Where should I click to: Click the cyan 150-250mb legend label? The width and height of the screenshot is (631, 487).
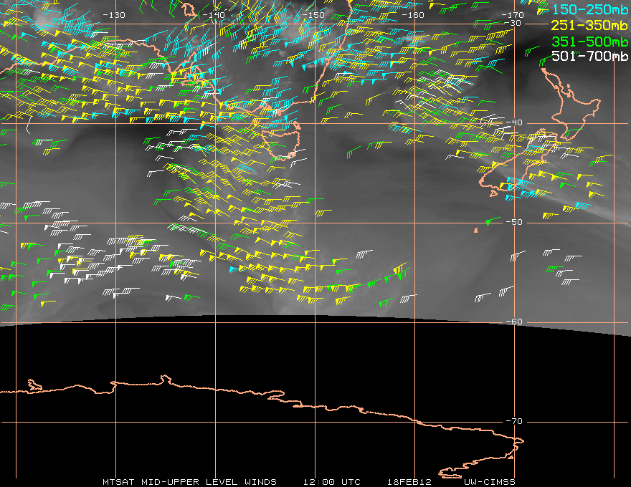[x=589, y=9]
